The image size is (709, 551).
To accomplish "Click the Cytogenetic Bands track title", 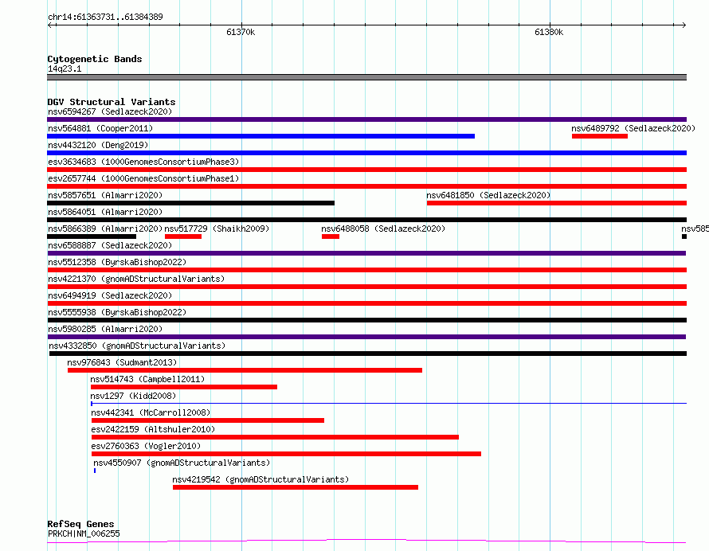I will 95,59.
